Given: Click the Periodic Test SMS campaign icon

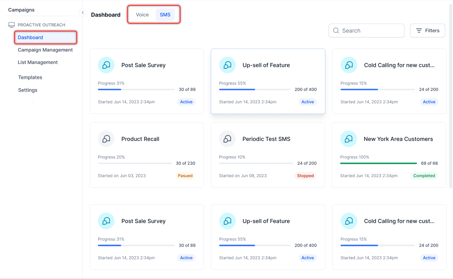Looking at the screenshot, I should point(227,139).
